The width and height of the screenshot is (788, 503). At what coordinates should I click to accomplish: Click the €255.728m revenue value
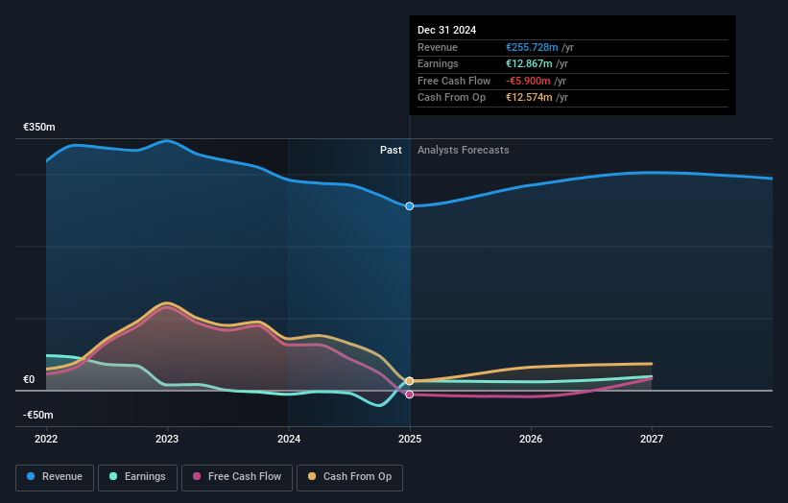click(x=532, y=47)
